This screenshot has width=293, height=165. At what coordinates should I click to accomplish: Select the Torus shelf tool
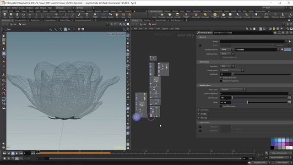pyautogui.click(x=23, y=15)
